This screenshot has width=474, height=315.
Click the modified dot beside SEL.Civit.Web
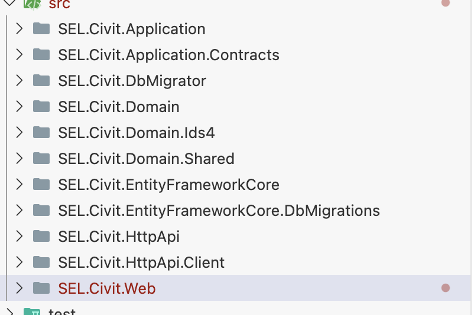coord(446,288)
